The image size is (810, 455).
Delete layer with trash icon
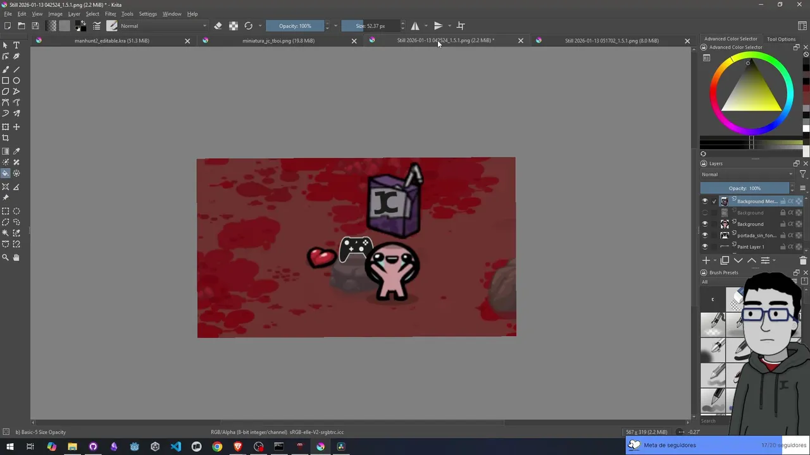point(803,260)
